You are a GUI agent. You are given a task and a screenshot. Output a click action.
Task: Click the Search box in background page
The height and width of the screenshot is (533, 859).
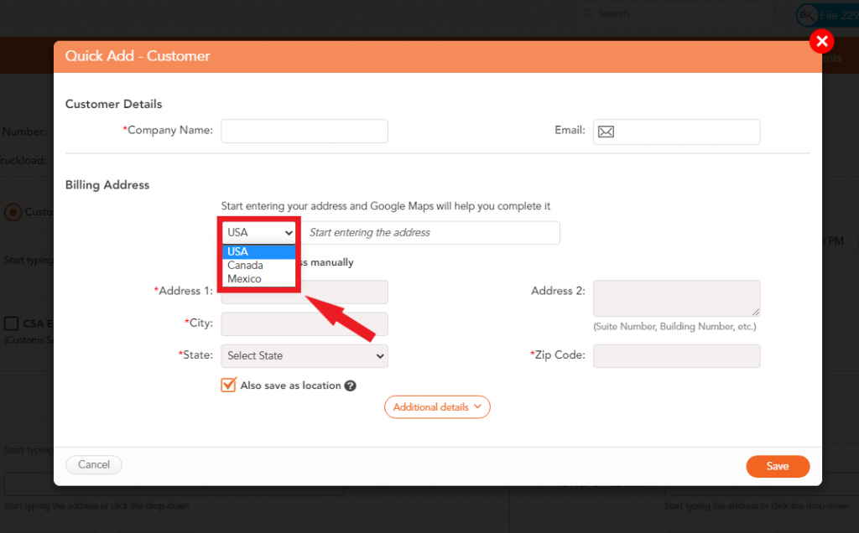(674, 13)
